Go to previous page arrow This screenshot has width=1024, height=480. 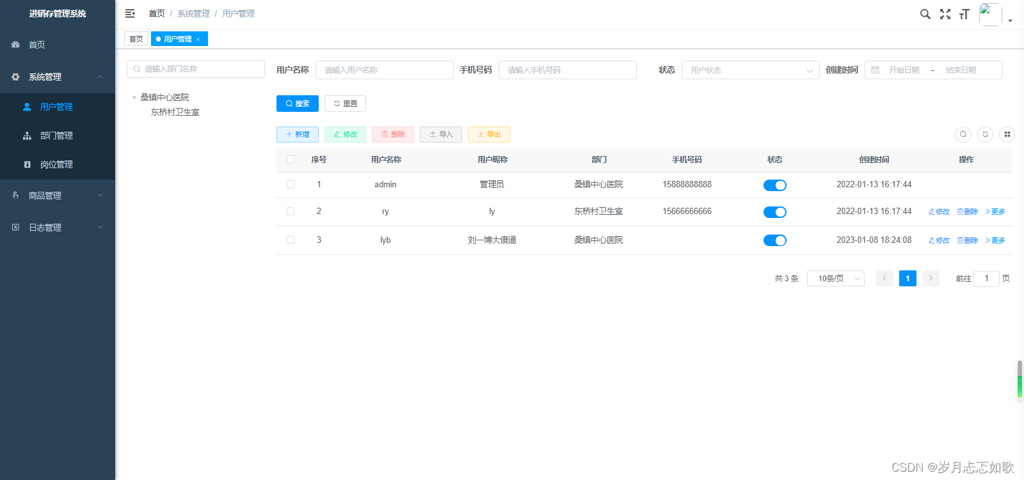tap(884, 278)
